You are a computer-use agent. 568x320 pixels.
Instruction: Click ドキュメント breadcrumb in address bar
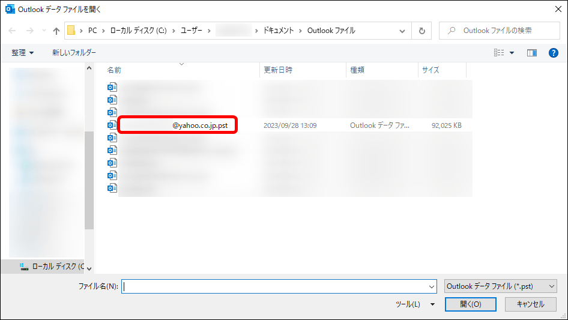(278, 31)
